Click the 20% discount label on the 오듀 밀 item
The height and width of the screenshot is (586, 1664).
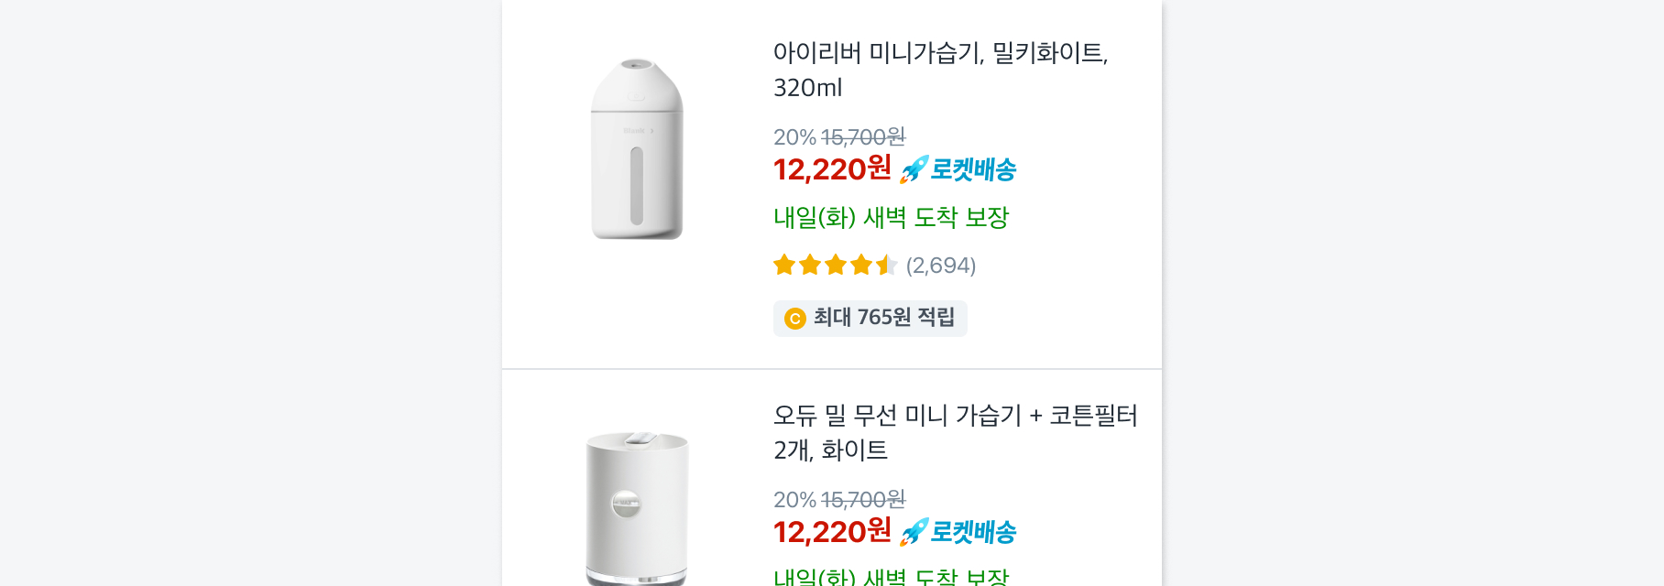click(x=794, y=500)
